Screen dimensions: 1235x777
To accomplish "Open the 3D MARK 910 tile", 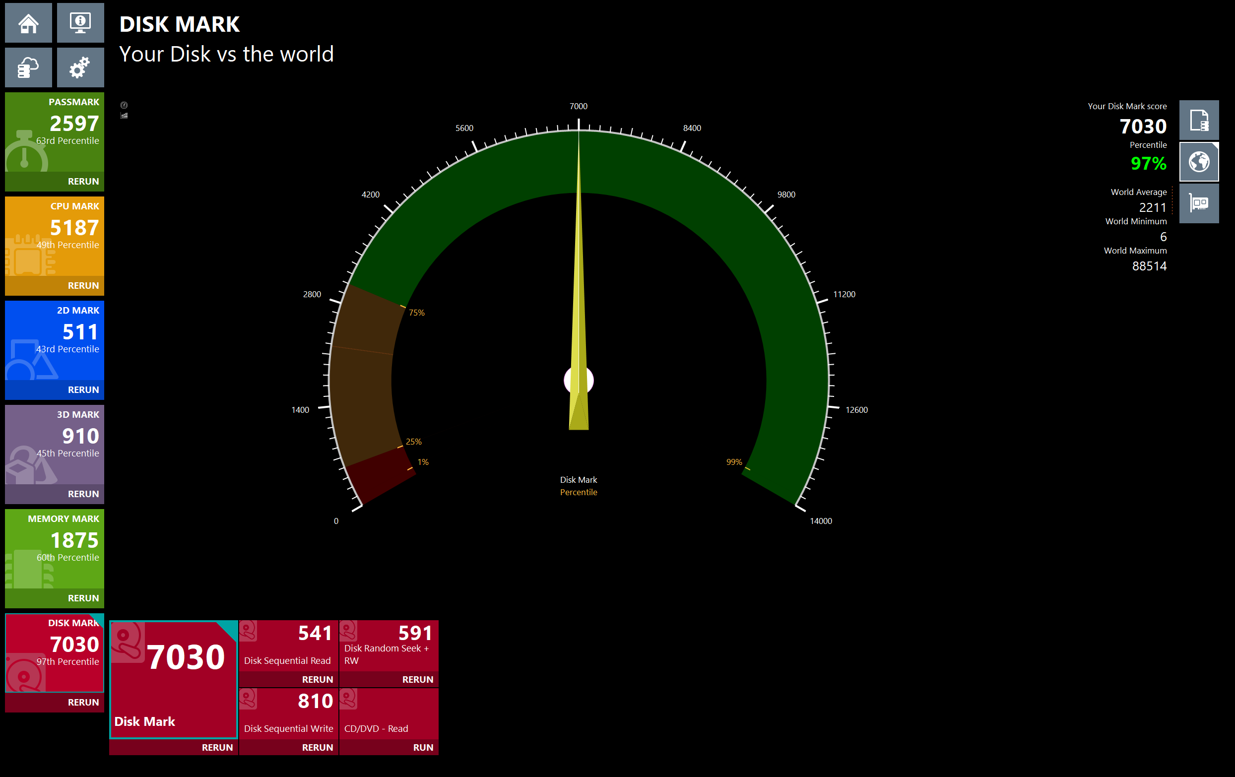I will pyautogui.click(x=55, y=444).
